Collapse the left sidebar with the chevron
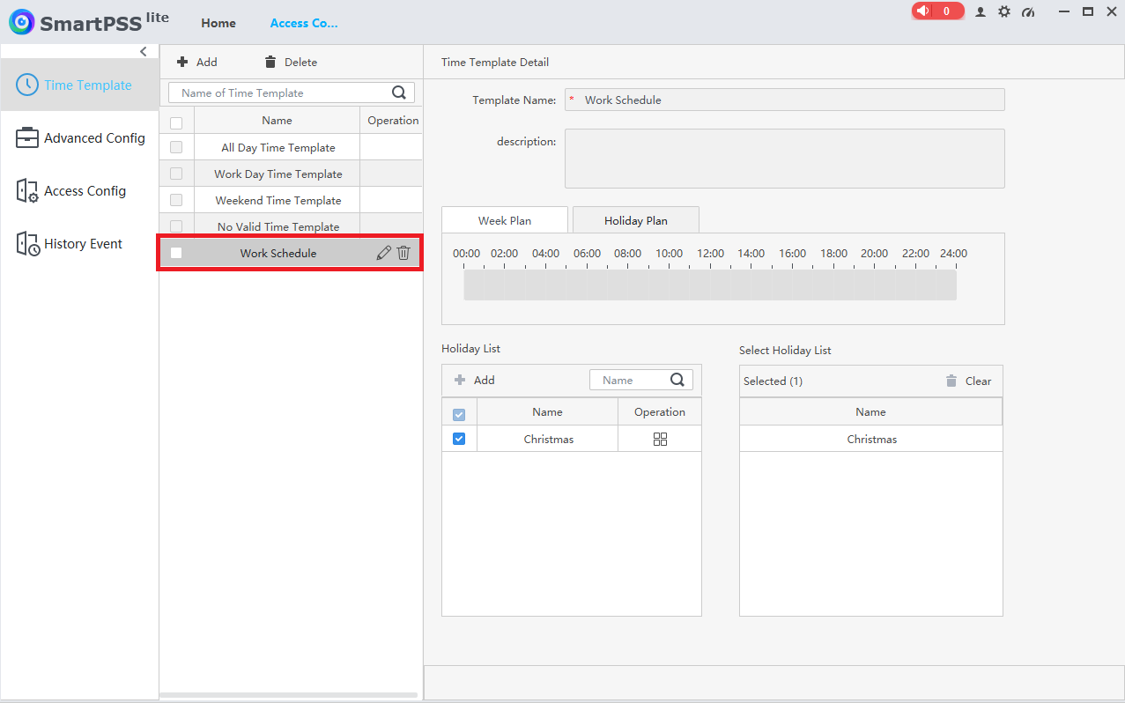The image size is (1125, 703). click(x=144, y=52)
